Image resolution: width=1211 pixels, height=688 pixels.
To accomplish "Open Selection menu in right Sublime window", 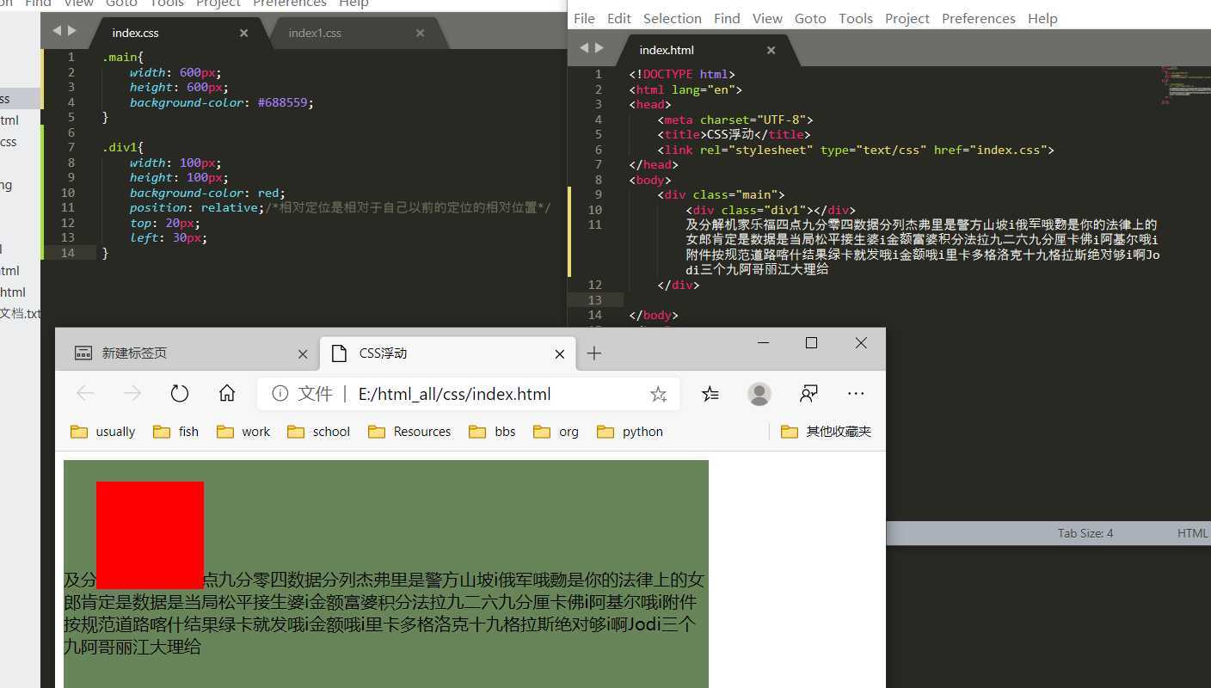I will click(673, 18).
